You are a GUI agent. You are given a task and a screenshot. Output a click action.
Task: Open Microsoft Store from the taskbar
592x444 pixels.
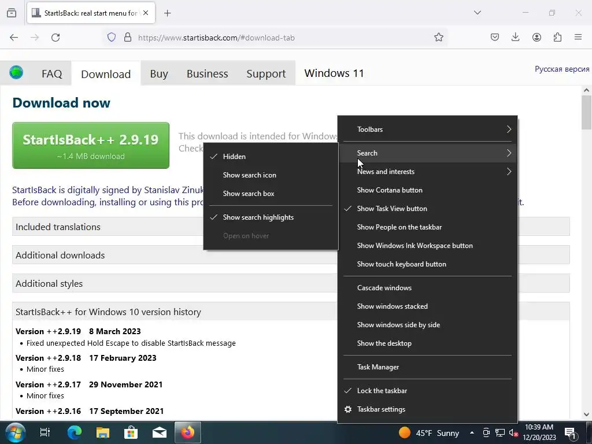click(131, 432)
